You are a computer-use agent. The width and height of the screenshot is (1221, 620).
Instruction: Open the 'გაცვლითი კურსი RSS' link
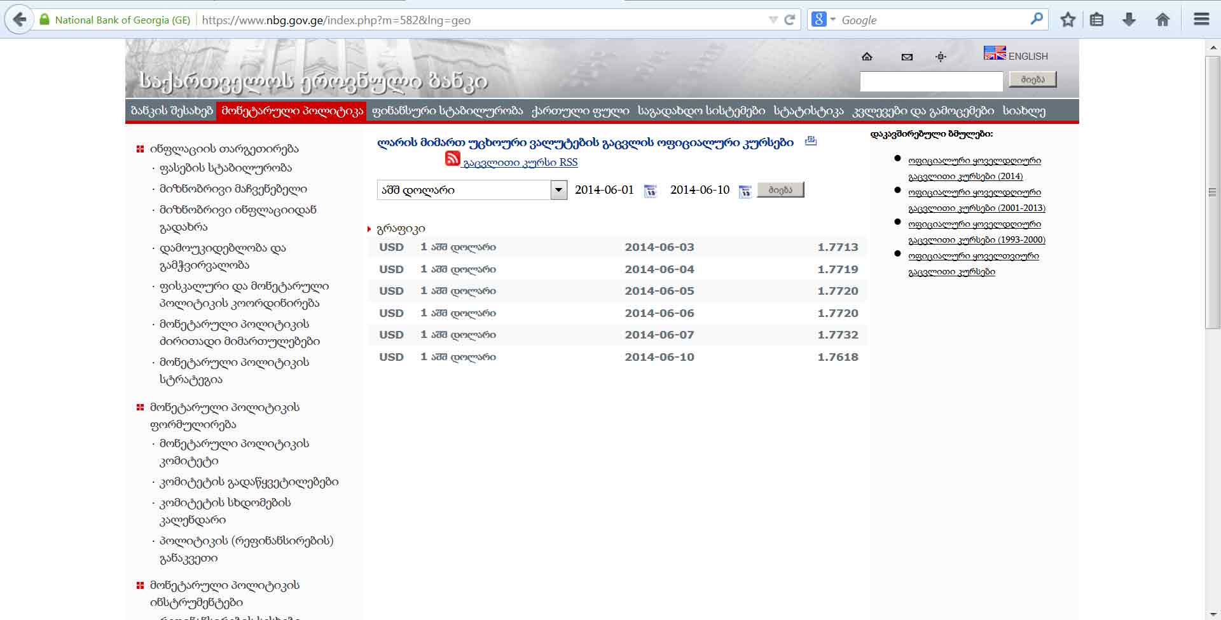coord(520,163)
